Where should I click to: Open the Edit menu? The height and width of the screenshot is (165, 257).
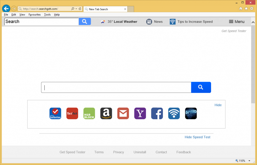[x=14, y=14]
